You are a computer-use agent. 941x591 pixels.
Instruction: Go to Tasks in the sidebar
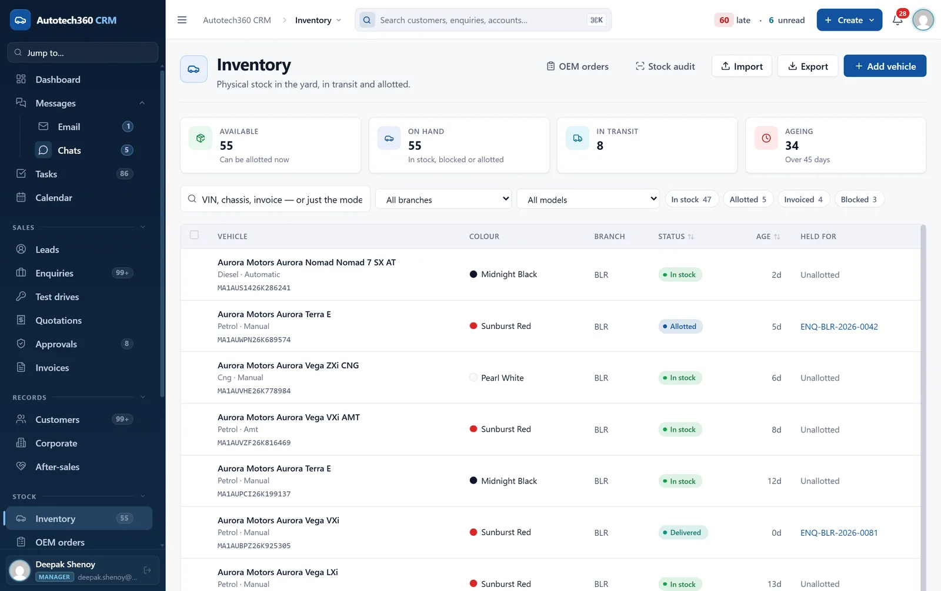(x=79, y=174)
